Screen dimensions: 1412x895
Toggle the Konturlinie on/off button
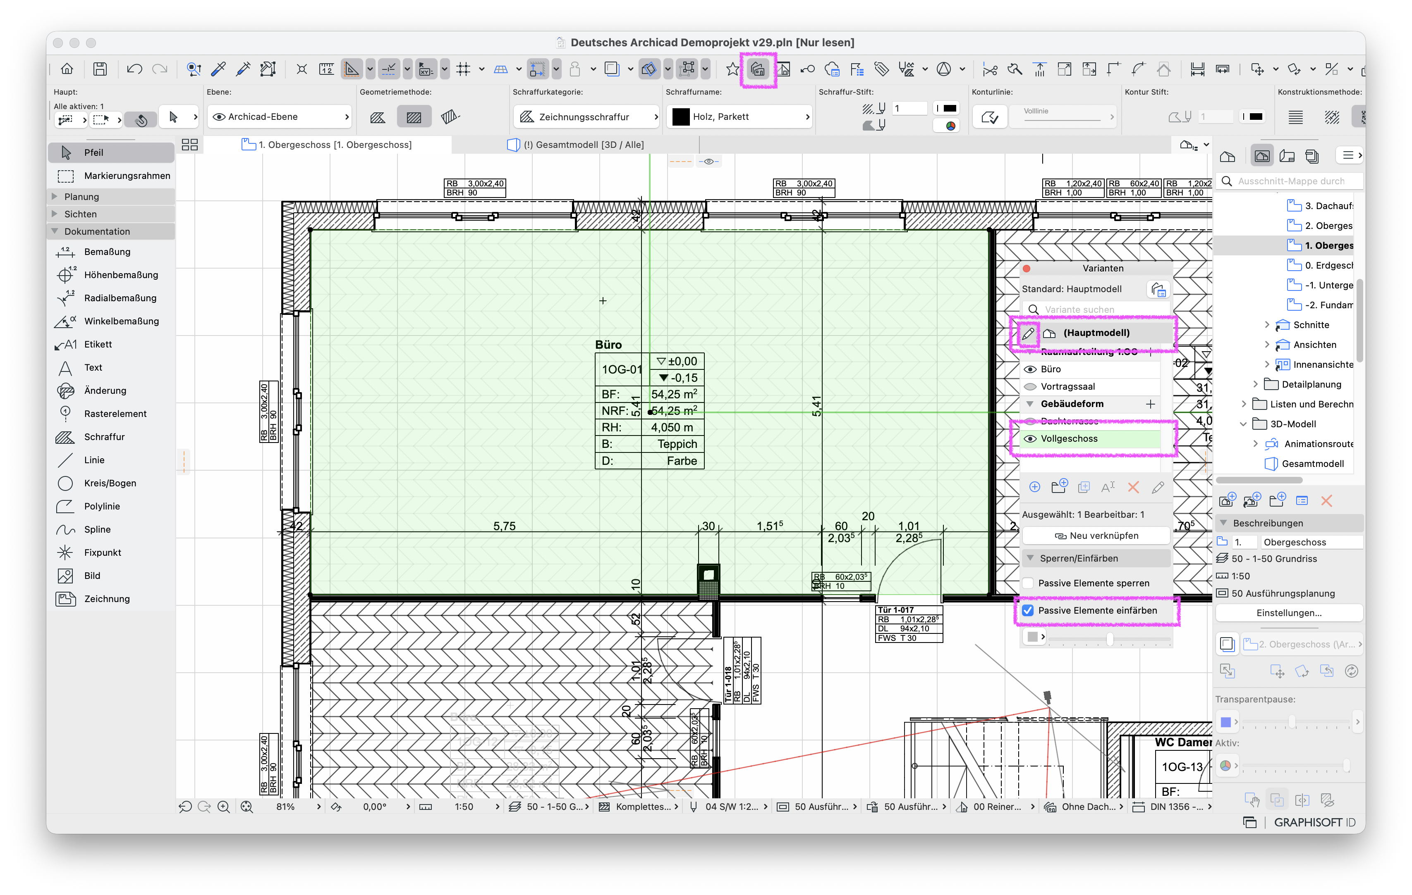tap(990, 117)
